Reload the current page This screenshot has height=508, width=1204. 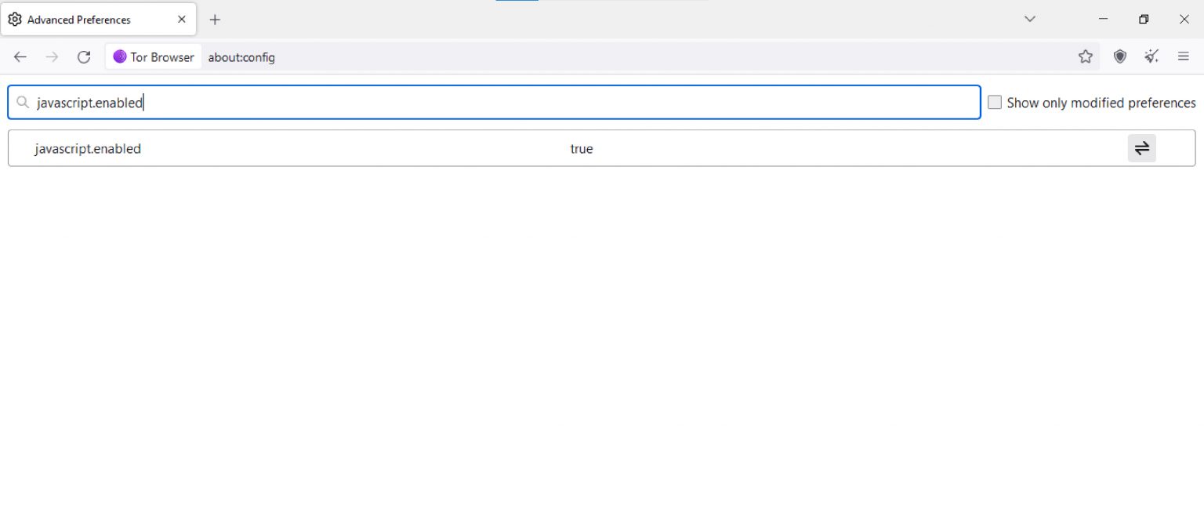pyautogui.click(x=84, y=56)
